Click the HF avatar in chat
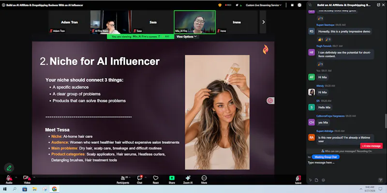This screenshot has width=387, height=193. pos(312,52)
